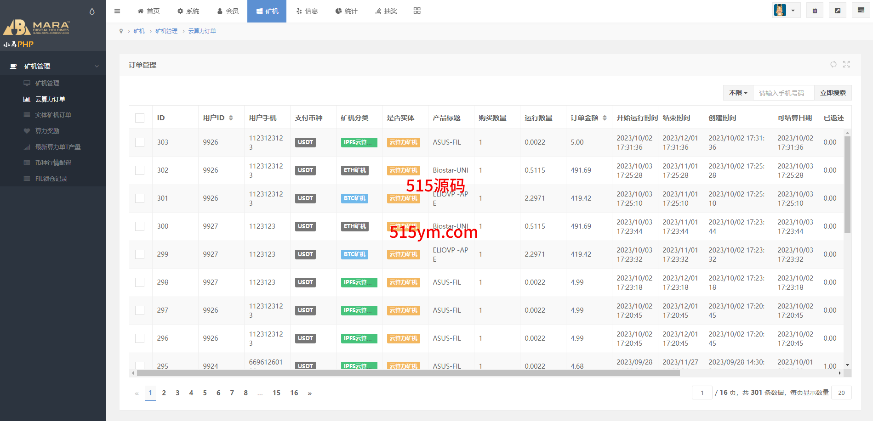Click the horizontal scrollbar under the table
Image resolution: width=873 pixels, height=421 pixels.
[408, 373]
